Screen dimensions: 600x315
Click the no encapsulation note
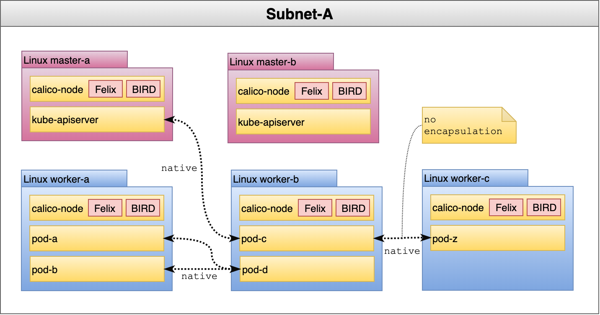(468, 125)
